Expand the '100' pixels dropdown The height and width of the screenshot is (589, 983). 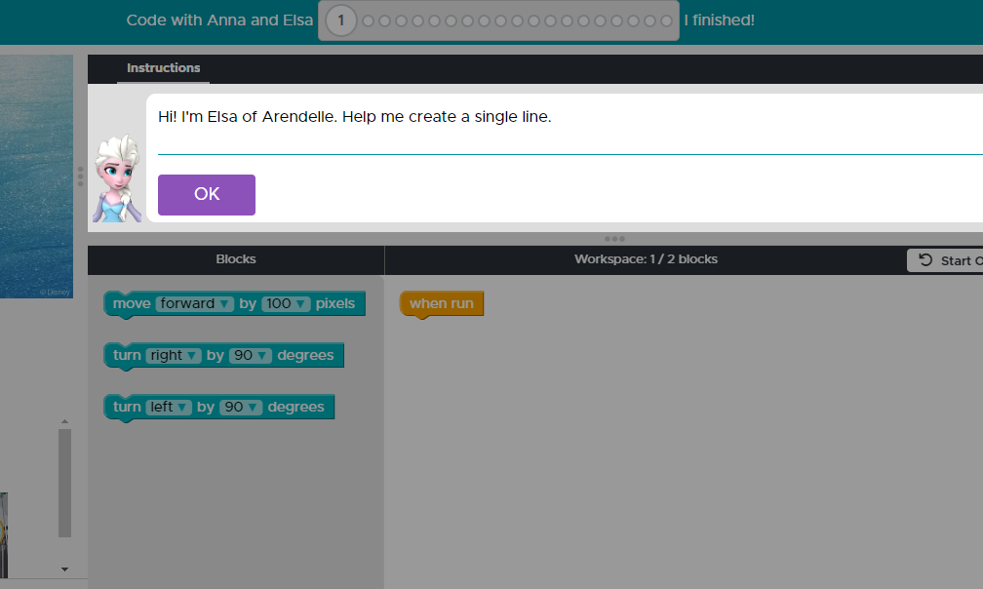(286, 303)
